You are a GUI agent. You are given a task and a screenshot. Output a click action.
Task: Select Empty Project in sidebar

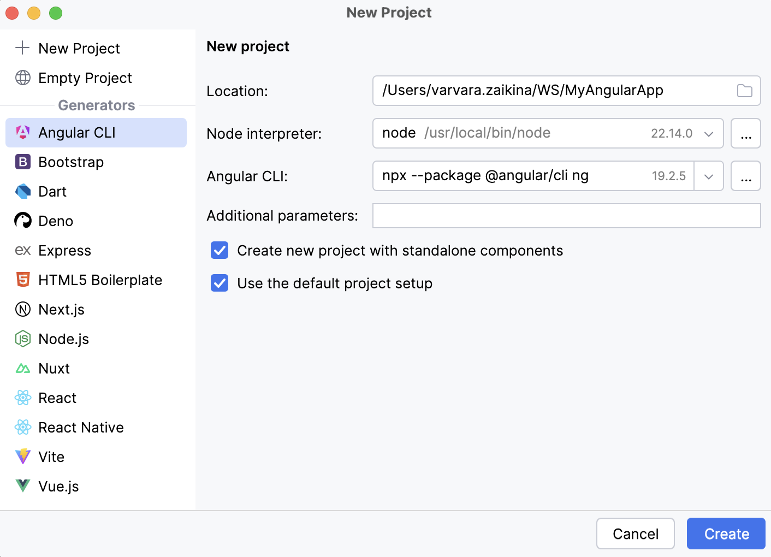[85, 78]
